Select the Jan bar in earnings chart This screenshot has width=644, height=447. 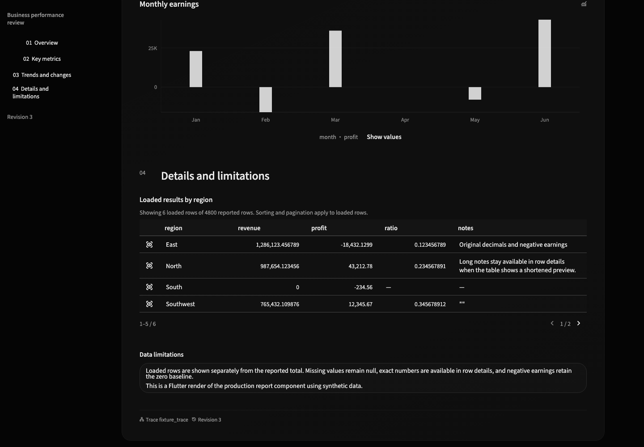click(x=196, y=69)
